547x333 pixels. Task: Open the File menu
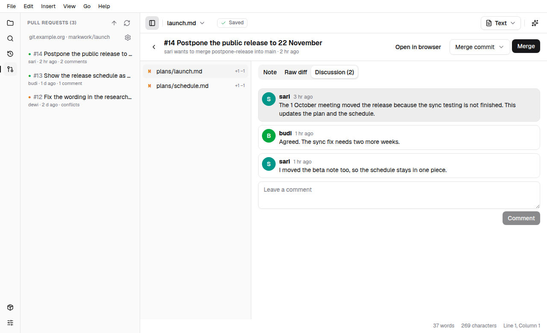pos(11,6)
